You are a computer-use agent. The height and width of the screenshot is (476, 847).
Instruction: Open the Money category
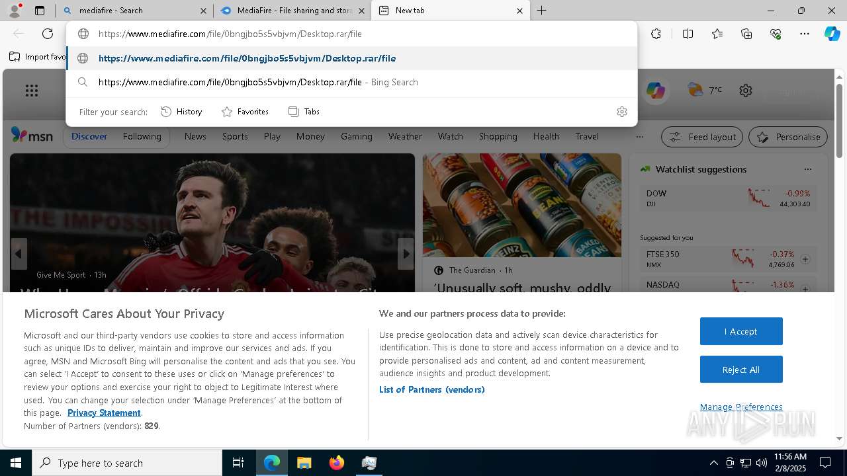[x=310, y=136]
